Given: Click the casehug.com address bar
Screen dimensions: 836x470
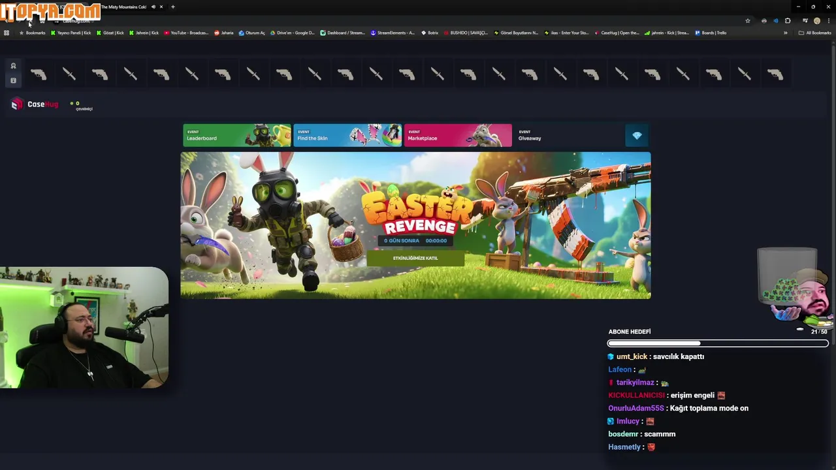Looking at the screenshot, I should point(392,21).
